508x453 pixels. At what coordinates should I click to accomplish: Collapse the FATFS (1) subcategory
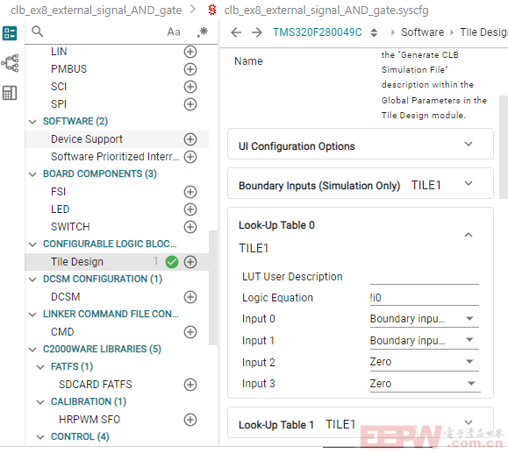point(40,367)
